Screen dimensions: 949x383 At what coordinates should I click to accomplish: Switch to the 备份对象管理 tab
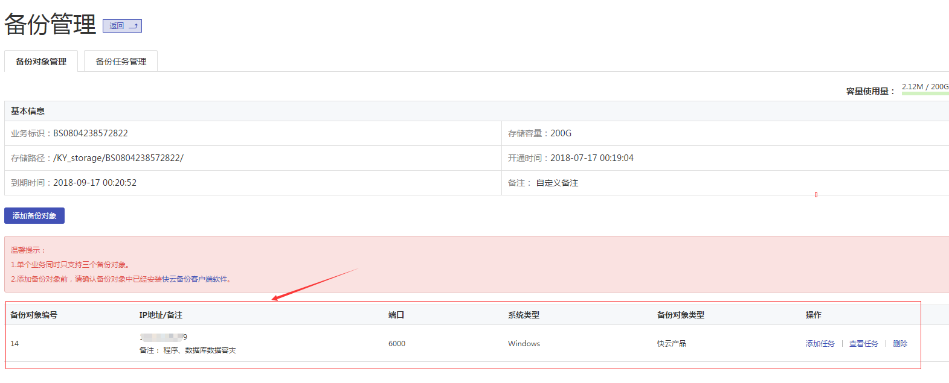point(41,62)
